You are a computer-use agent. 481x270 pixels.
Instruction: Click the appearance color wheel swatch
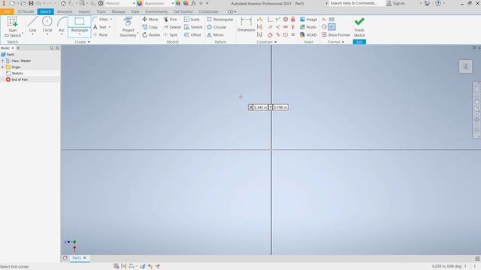140,3
